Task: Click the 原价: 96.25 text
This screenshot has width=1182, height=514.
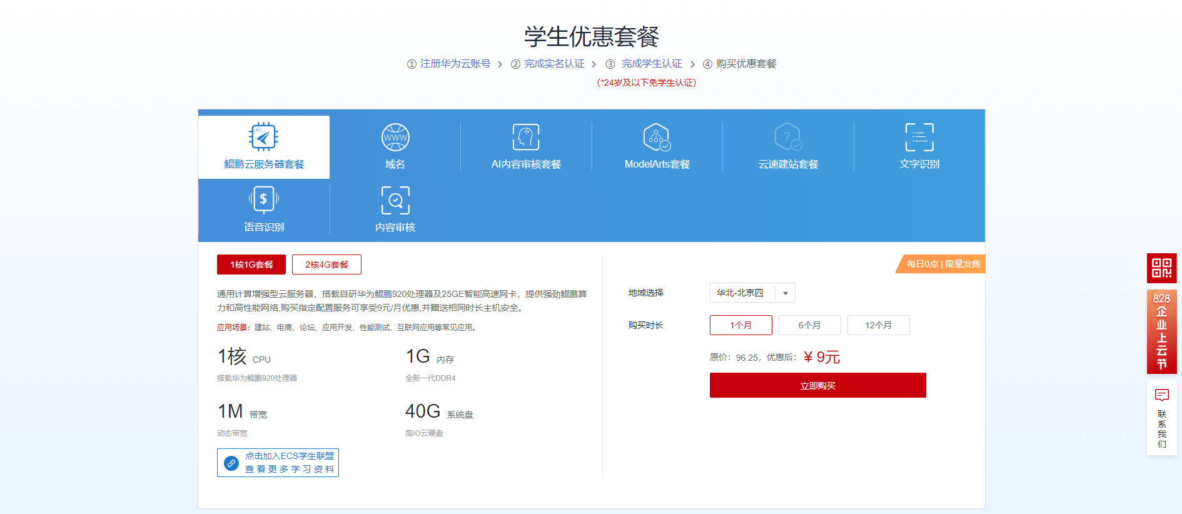Action: click(734, 358)
